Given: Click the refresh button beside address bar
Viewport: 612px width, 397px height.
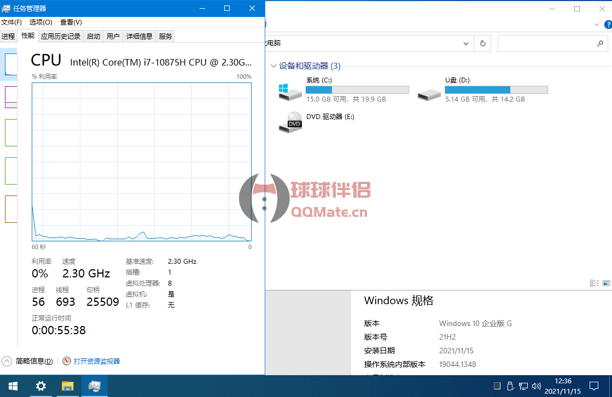Looking at the screenshot, I should pos(482,44).
